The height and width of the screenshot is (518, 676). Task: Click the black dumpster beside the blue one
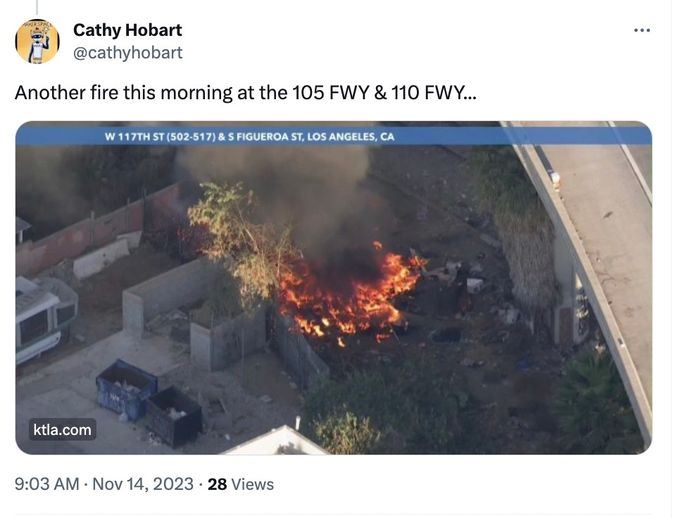(173, 416)
